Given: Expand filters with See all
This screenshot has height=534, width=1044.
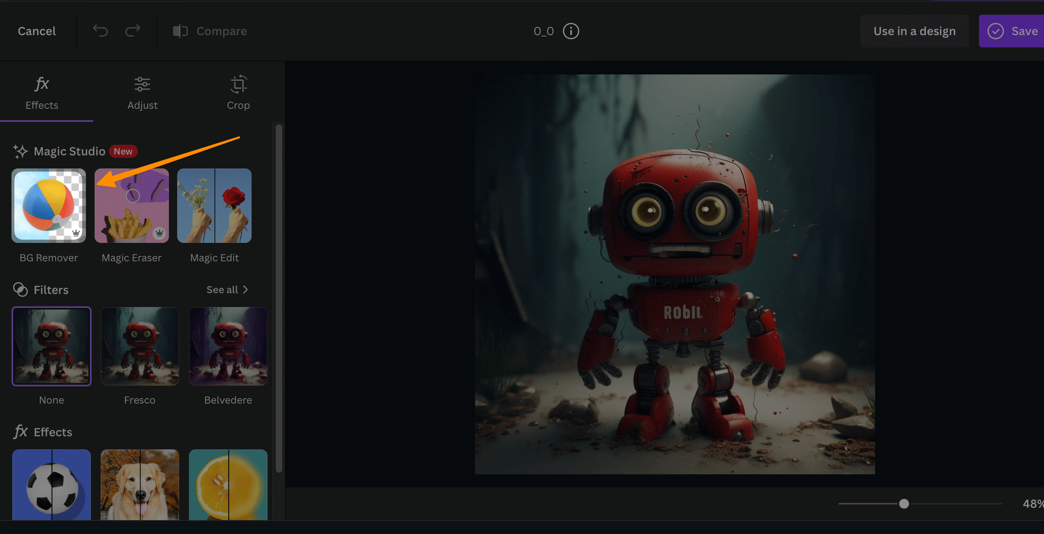Looking at the screenshot, I should 227,289.
